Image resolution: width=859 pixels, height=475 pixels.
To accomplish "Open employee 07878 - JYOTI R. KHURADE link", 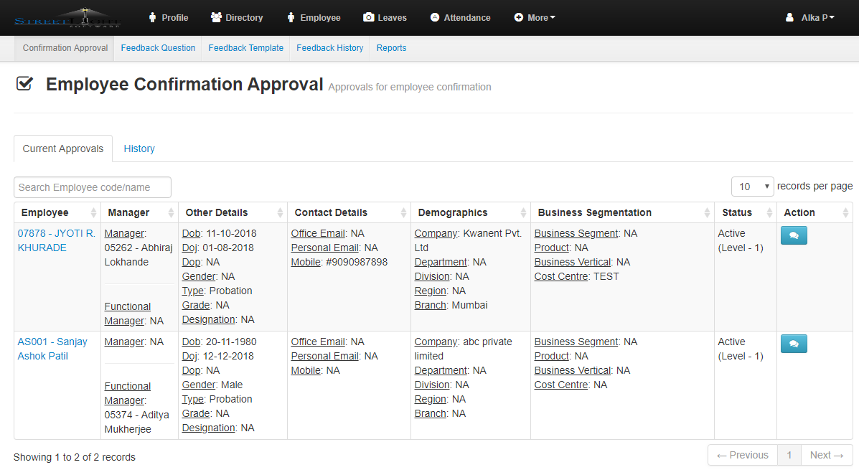I will [56, 240].
